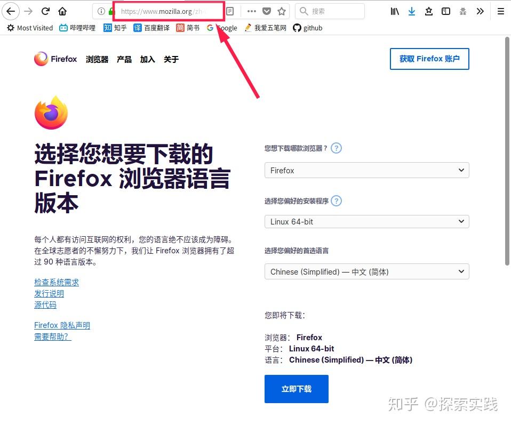Expand more toolbar tools chevron
The image size is (511, 425).
[480, 11]
